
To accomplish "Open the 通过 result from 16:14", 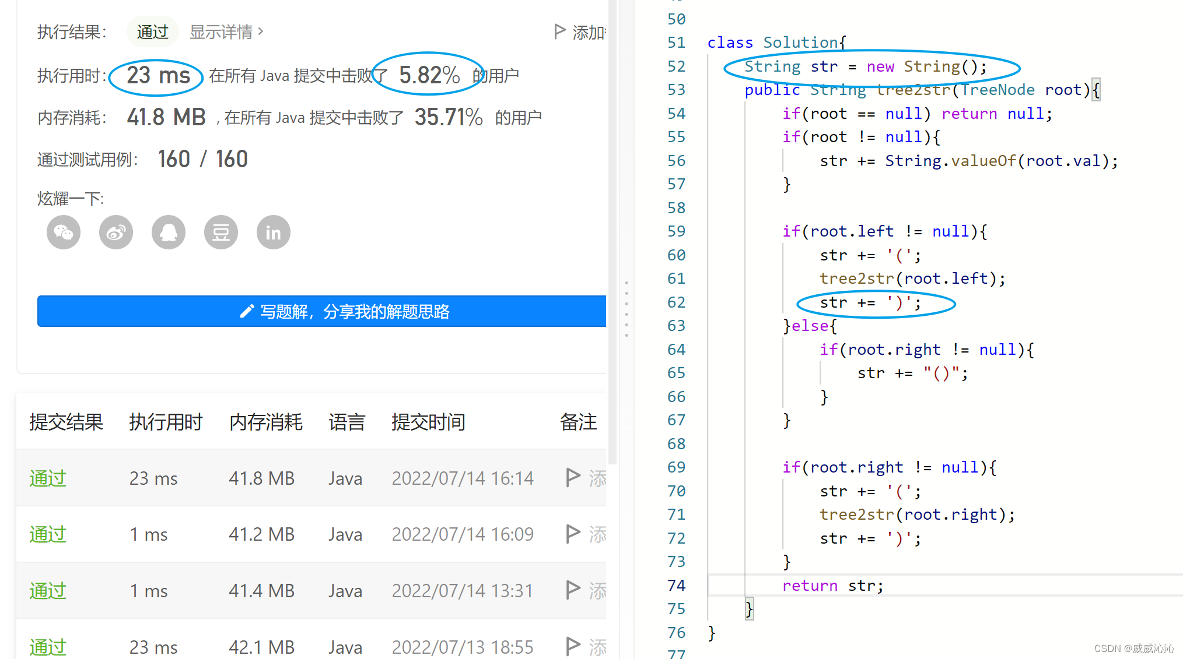I will (48, 478).
